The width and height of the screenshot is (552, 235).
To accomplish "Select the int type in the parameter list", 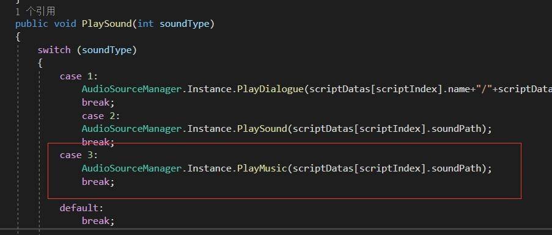I will coord(145,24).
